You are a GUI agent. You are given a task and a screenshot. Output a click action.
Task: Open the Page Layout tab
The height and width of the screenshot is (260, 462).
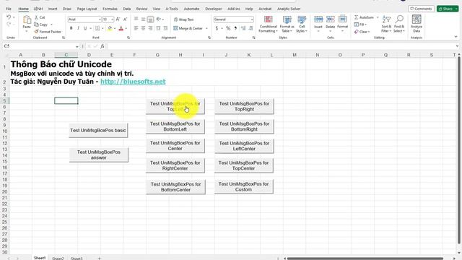coord(87,9)
